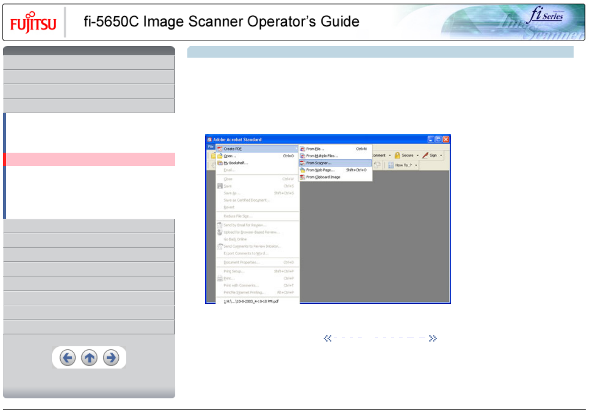
Task: Choose From Multiple Files... submenu entry
Action: click(x=335, y=156)
